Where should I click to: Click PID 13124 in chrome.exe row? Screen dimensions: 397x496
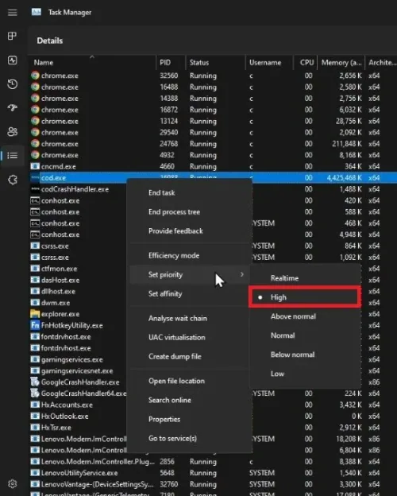tap(169, 121)
